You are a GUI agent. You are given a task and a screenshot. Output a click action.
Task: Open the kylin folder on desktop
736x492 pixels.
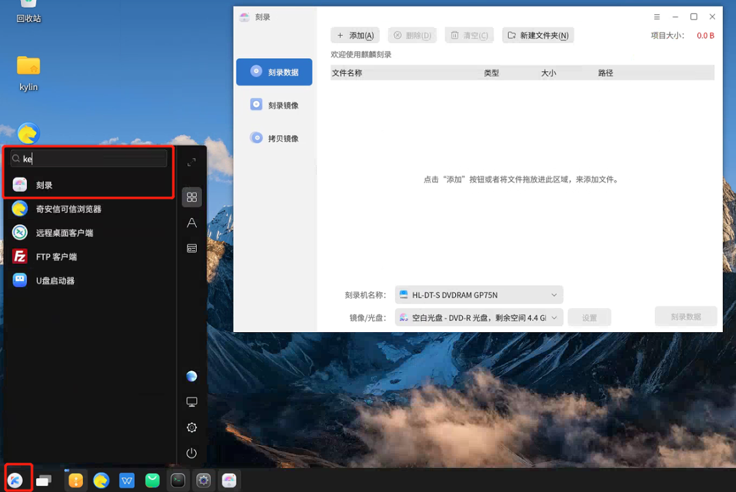pyautogui.click(x=29, y=72)
